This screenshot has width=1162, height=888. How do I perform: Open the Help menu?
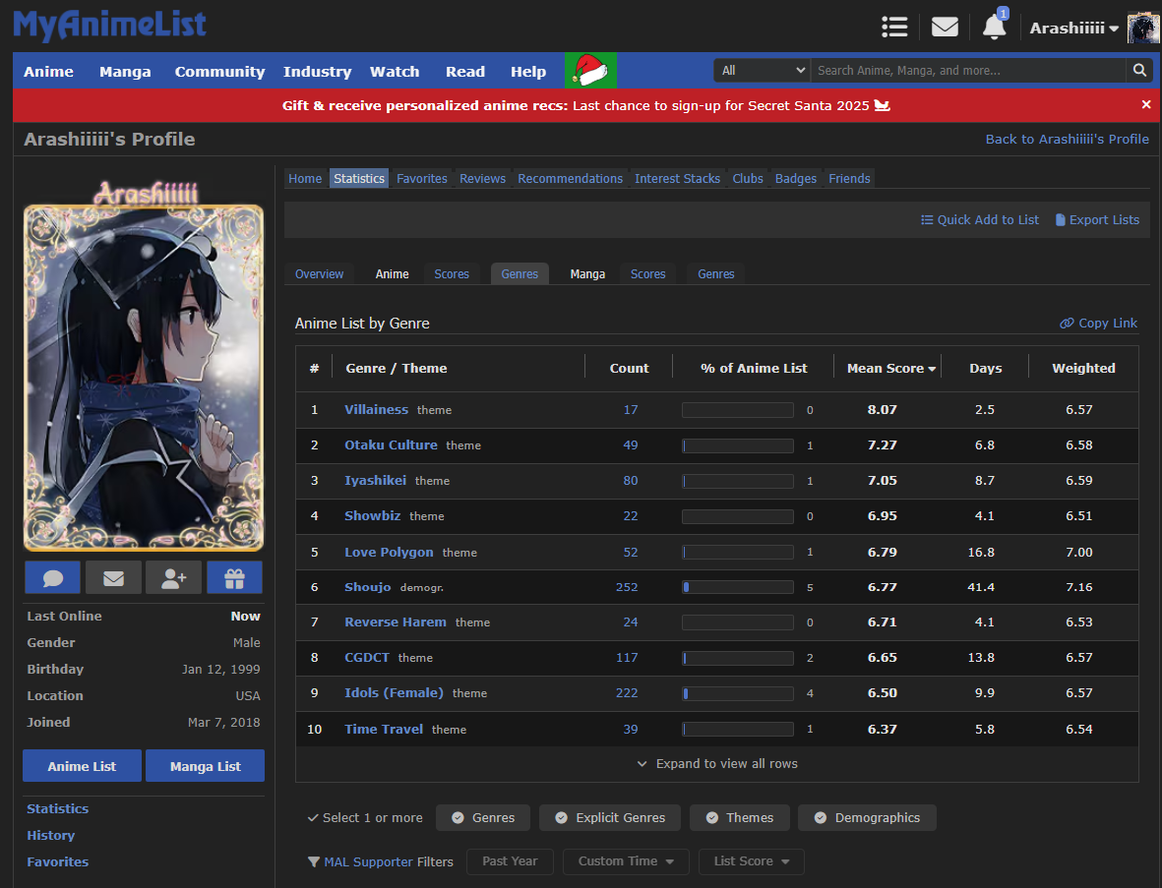528,72
